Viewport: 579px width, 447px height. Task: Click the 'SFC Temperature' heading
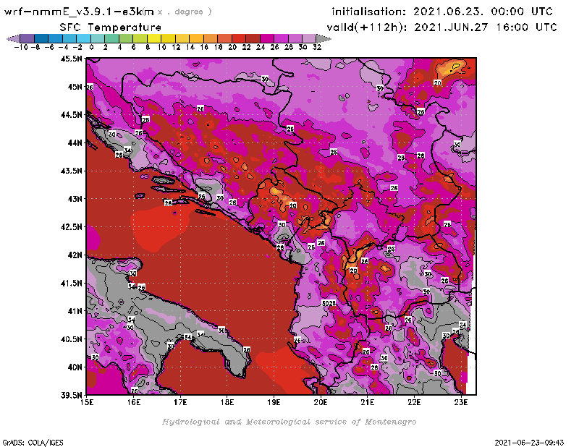pos(111,27)
